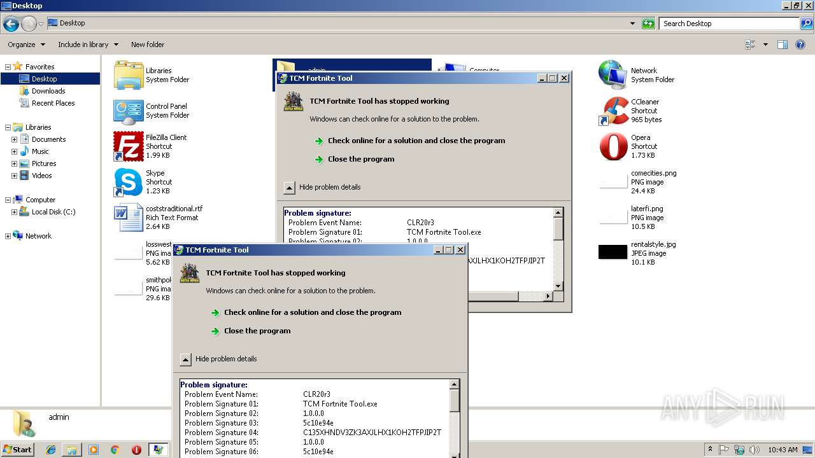Click the Forward navigation arrow
815x458 pixels.
[x=29, y=24]
